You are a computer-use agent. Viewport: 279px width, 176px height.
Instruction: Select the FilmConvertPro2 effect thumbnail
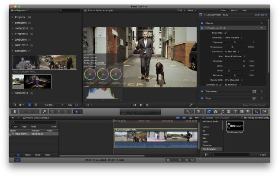tap(235, 126)
